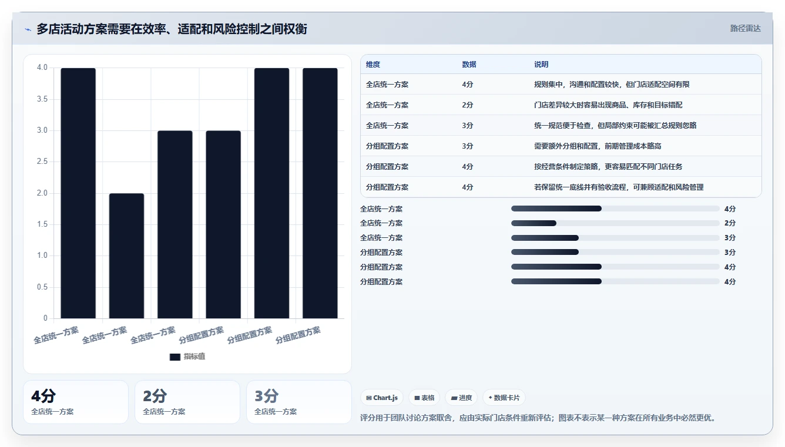Toggle the 指标值 legend swatch under the chart
The image size is (785, 447).
pyautogui.click(x=175, y=357)
